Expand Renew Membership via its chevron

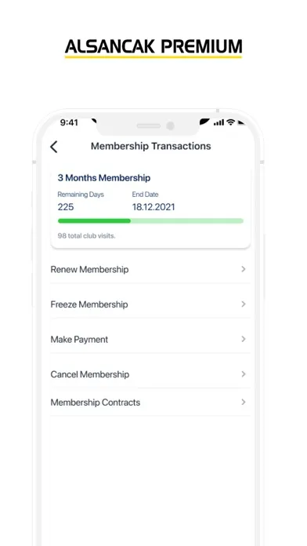[x=244, y=269]
